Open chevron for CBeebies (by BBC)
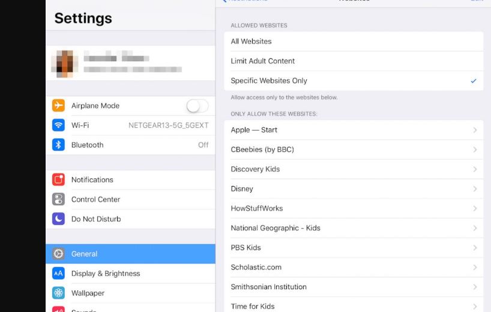This screenshot has height=312, width=491. pyautogui.click(x=475, y=149)
